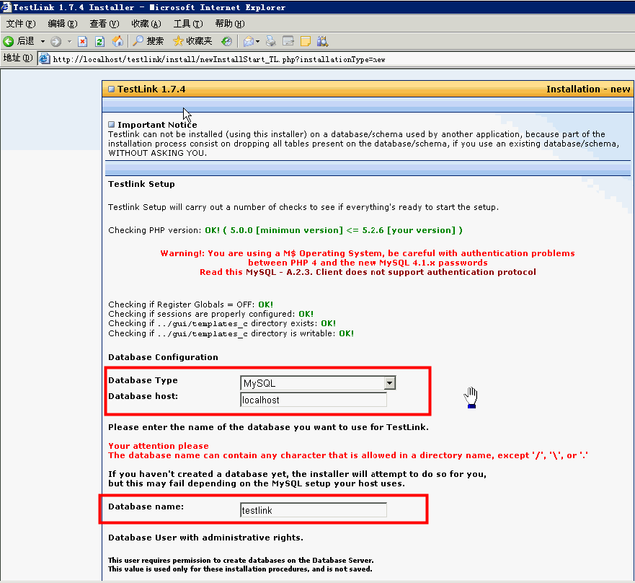
Task: Open the forward-history dropdown arrow
Action: 69,41
